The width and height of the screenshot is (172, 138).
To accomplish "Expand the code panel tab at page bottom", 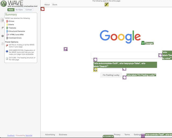I will pos(108,136).
